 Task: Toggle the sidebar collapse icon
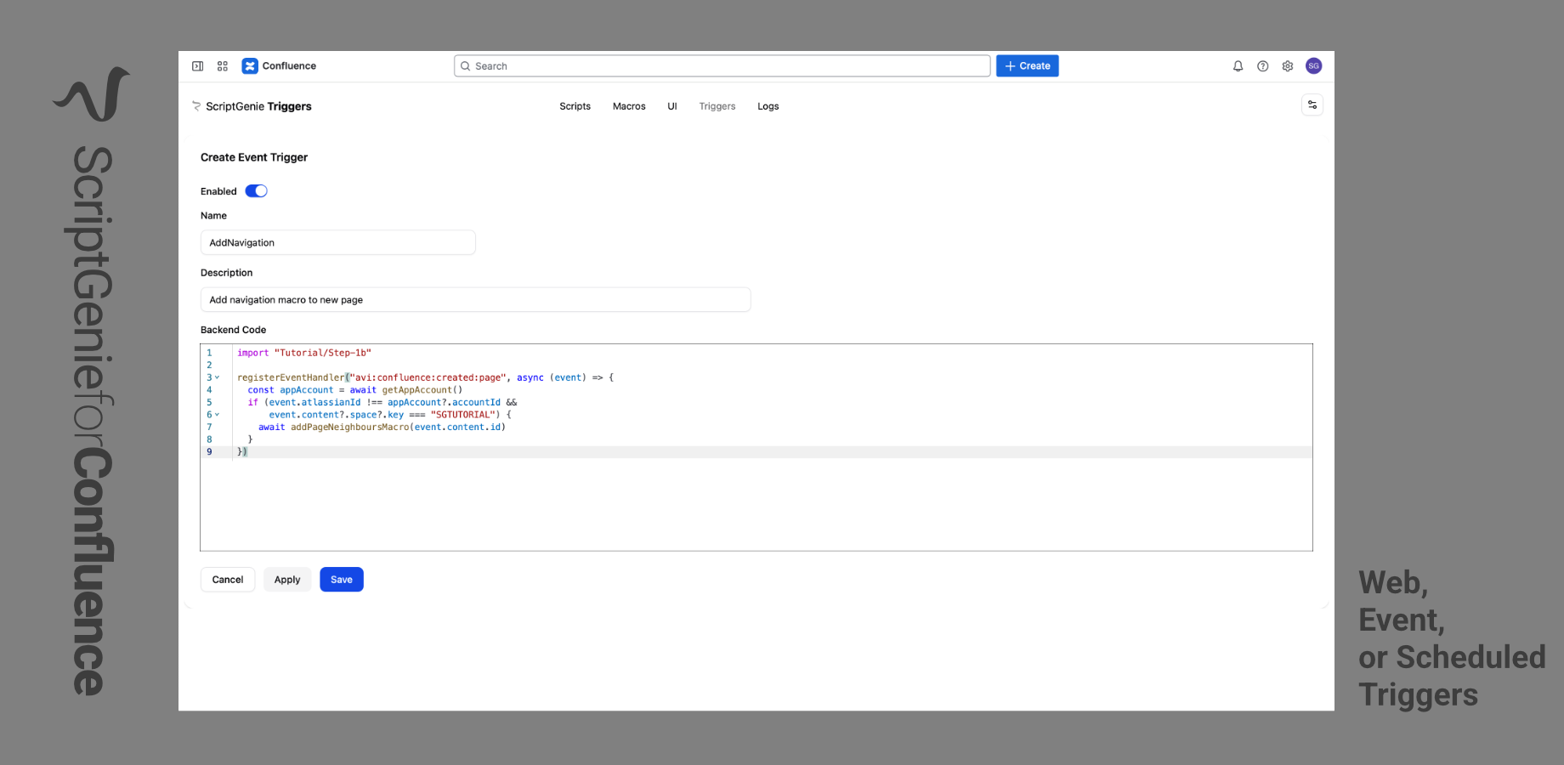click(197, 66)
